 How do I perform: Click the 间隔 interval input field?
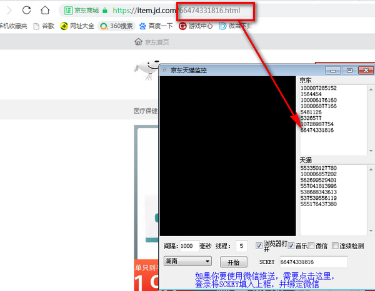click(x=189, y=246)
